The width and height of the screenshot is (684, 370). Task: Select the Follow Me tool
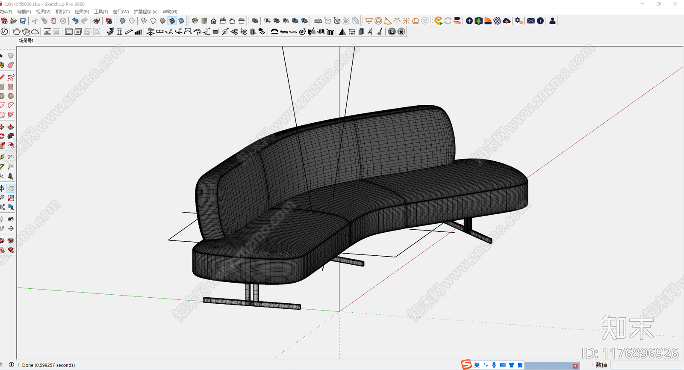pos(11,136)
